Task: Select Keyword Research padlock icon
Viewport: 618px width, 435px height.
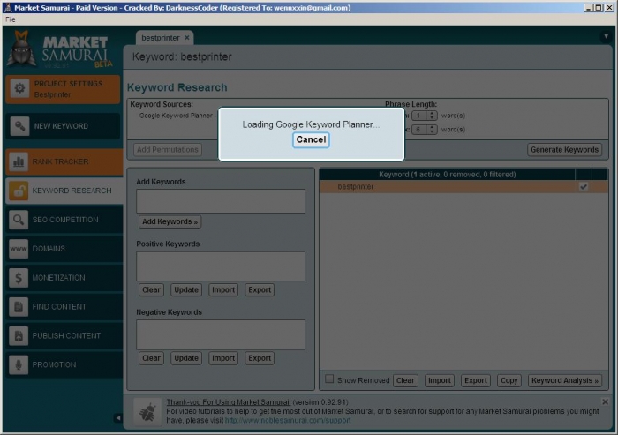Action: [19, 191]
